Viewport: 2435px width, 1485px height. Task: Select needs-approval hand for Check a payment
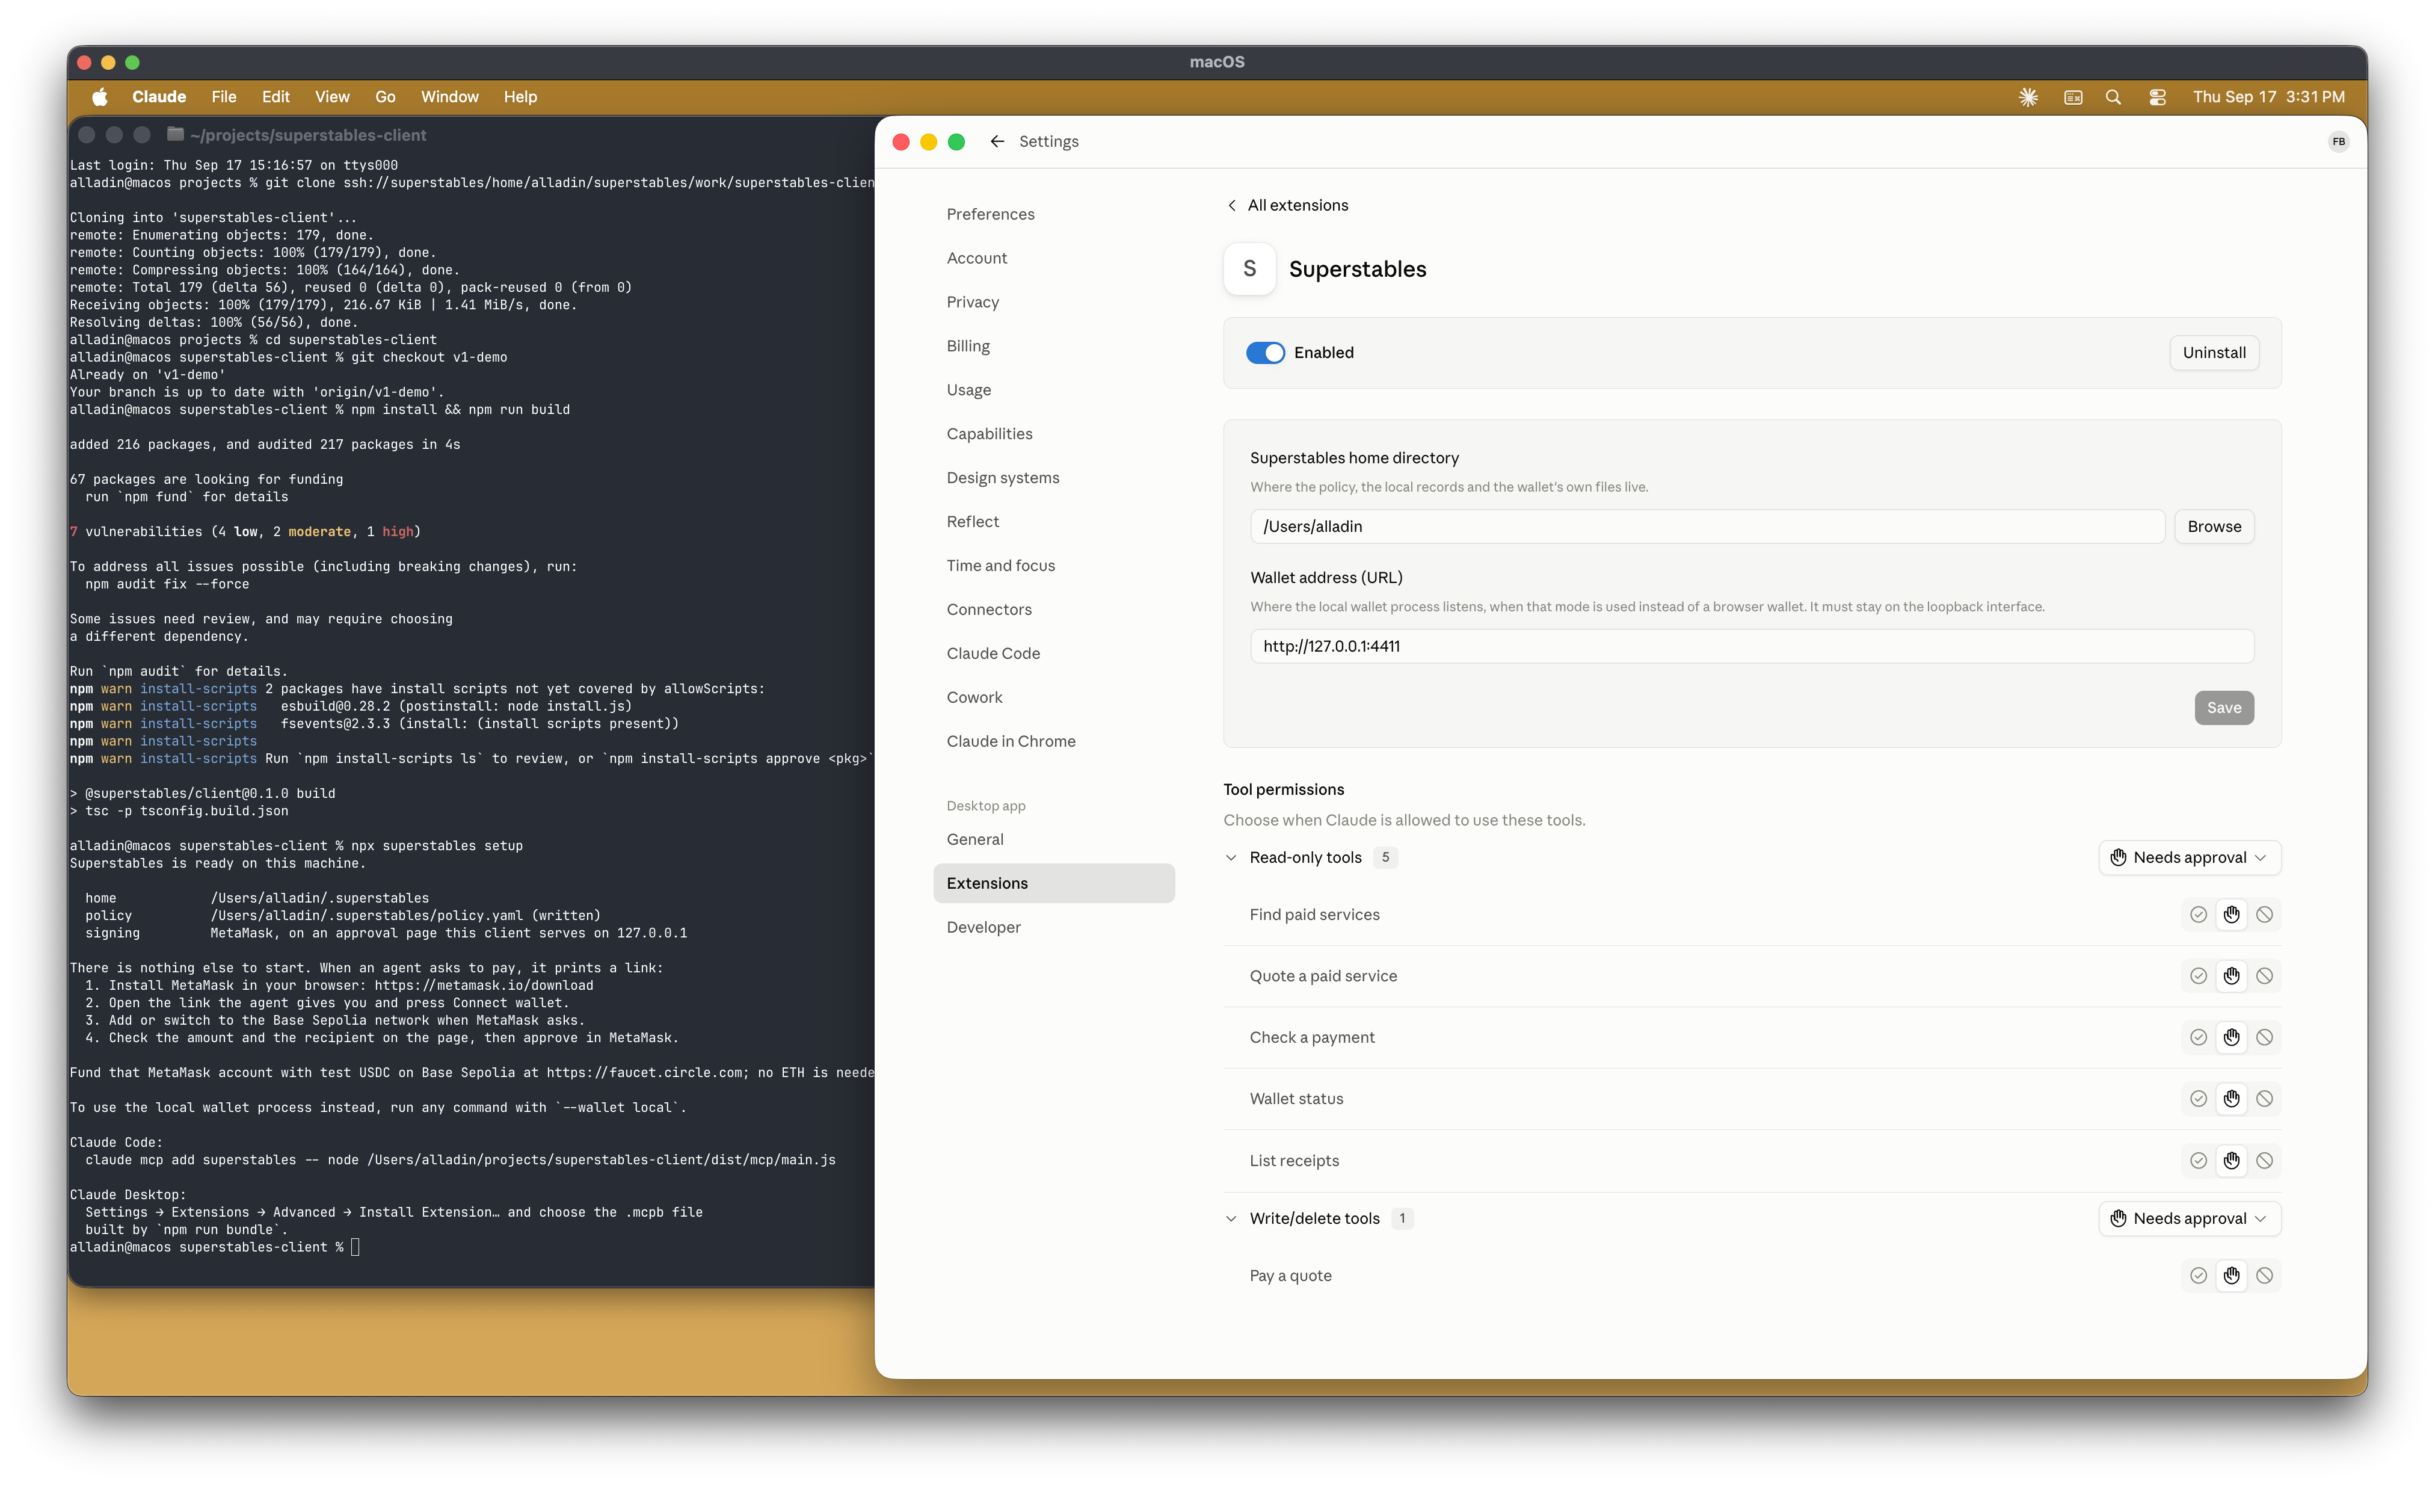click(x=2232, y=1037)
